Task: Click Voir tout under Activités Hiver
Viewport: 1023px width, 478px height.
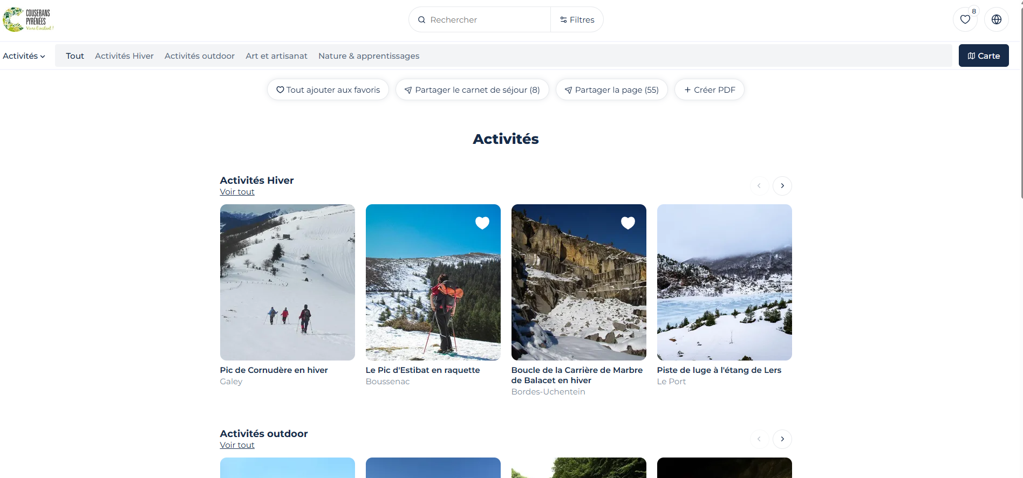Action: tap(237, 192)
